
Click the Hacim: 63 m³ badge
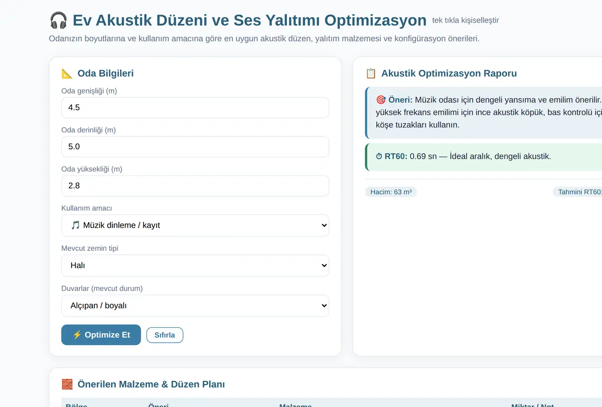coord(391,192)
